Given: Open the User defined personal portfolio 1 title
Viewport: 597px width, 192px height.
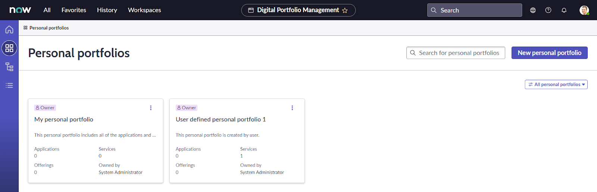Looking at the screenshot, I should click(221, 119).
